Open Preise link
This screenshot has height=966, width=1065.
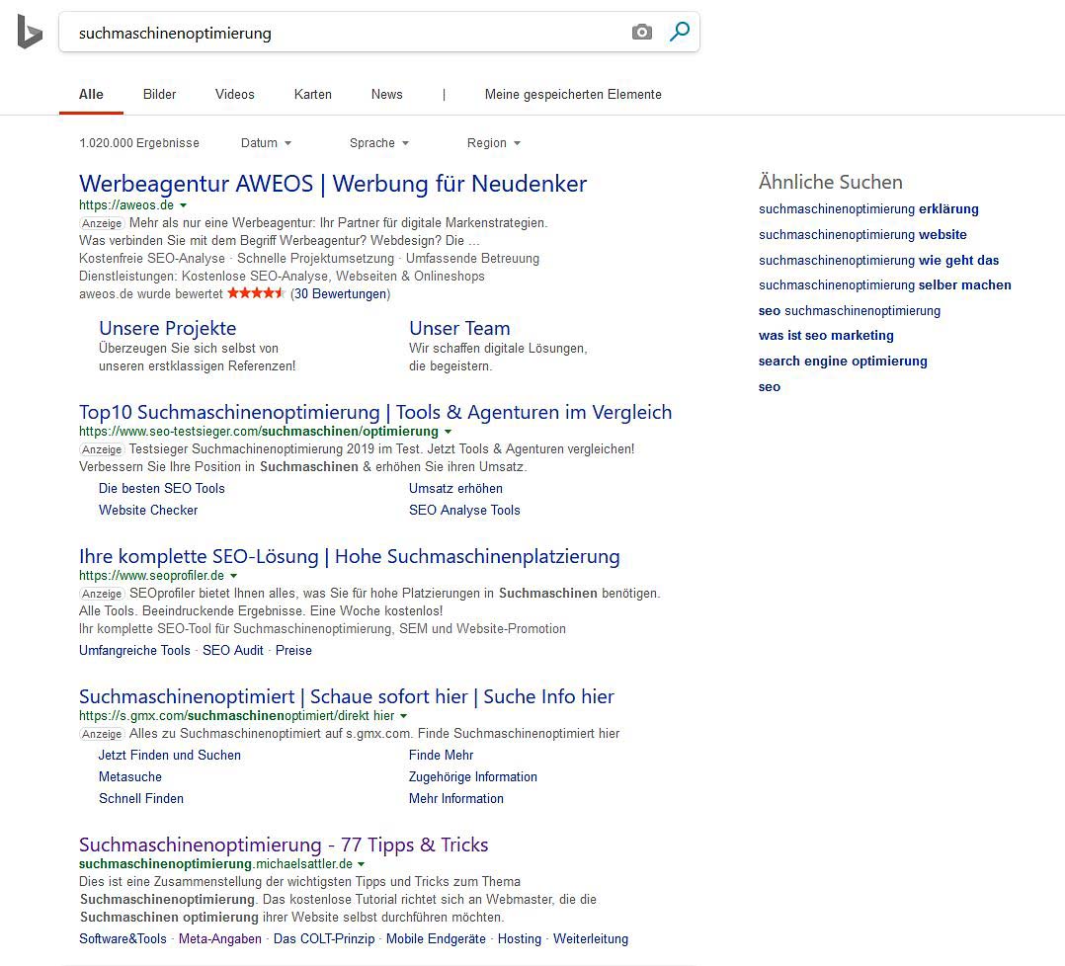293,650
